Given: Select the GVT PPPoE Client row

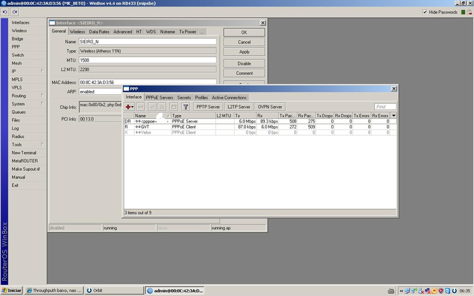Looking at the screenshot, I should [260, 127].
